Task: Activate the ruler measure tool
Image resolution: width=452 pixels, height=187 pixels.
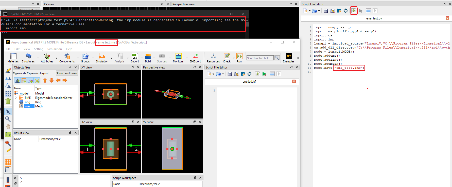Action: pyautogui.click(x=8, y=134)
